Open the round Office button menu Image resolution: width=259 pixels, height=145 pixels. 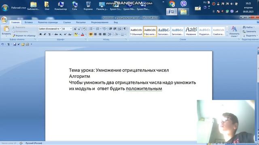tap(4, 20)
